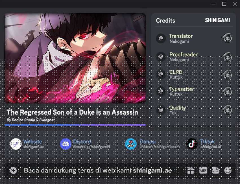
Task: Click the @ icon beside Translator
Action: (161, 38)
